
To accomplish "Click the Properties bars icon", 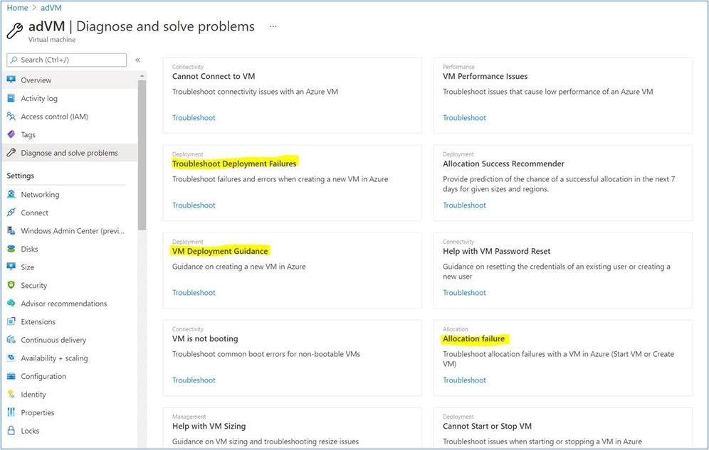I will 11,412.
